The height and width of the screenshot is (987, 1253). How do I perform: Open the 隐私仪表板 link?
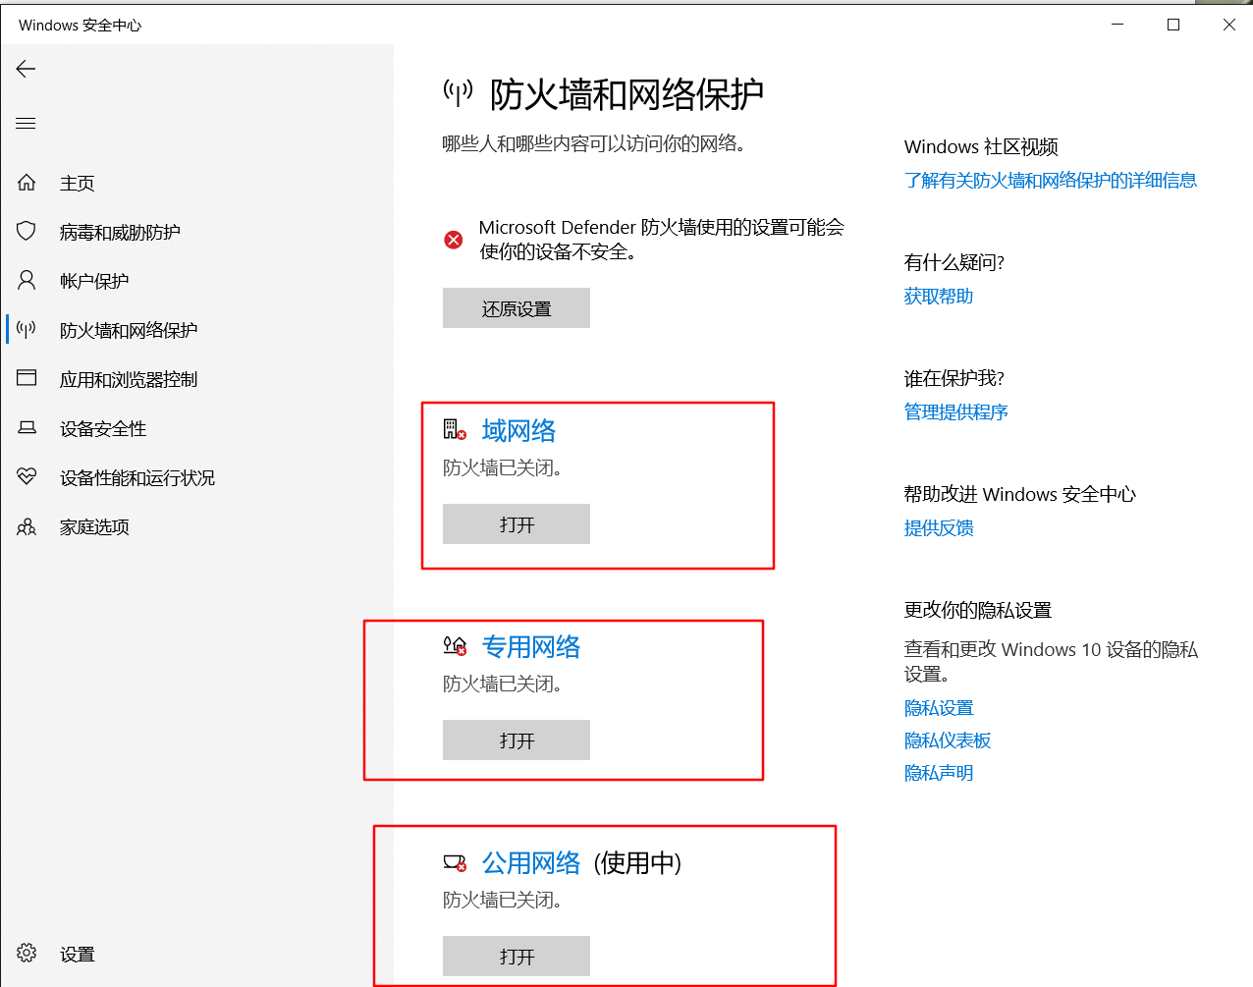(948, 740)
